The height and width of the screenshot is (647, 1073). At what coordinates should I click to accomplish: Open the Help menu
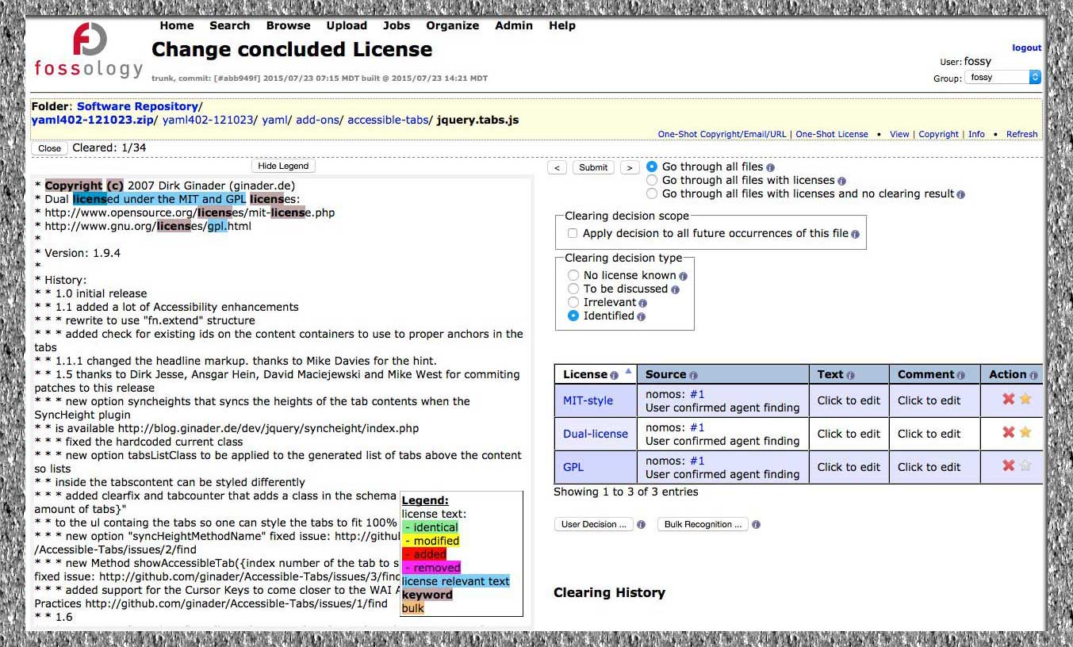tap(562, 25)
